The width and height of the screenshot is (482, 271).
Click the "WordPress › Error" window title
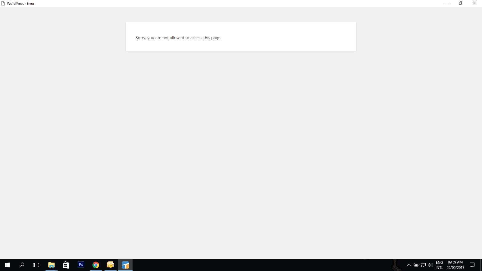tap(21, 4)
